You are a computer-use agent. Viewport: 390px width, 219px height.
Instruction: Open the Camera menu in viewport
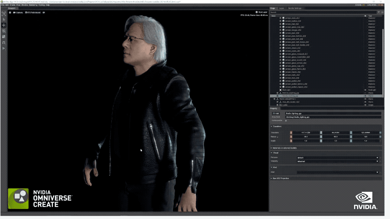click(x=18, y=13)
